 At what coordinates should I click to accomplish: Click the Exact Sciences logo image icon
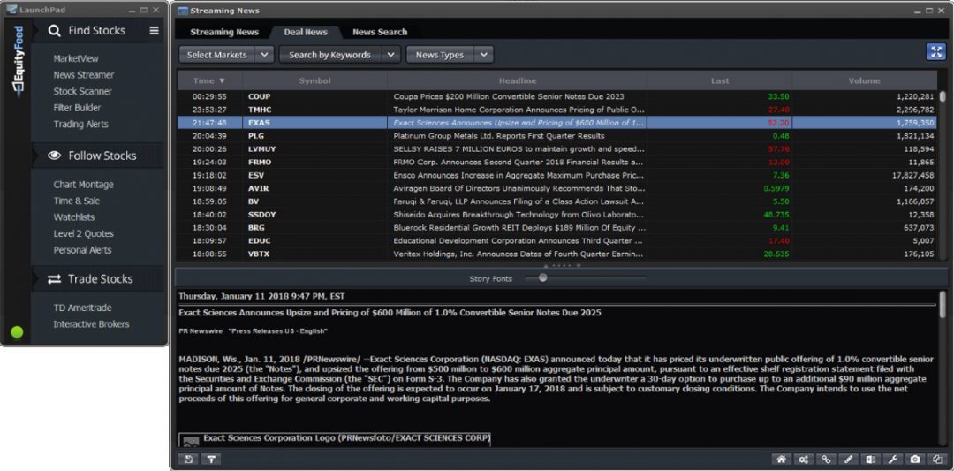point(191,442)
